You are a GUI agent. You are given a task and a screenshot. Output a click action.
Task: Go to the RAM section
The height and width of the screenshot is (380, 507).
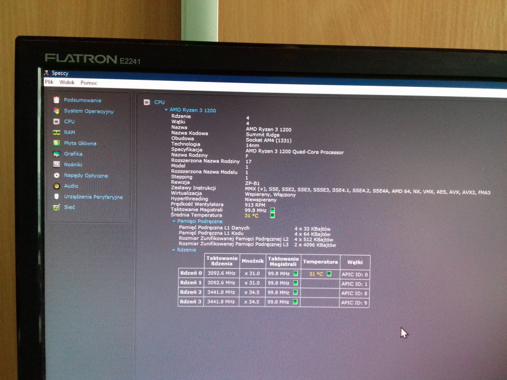pos(70,132)
